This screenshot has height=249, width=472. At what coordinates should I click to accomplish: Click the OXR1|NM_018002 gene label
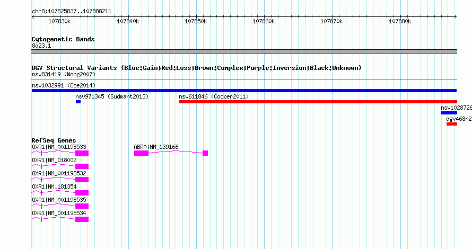tap(54, 160)
